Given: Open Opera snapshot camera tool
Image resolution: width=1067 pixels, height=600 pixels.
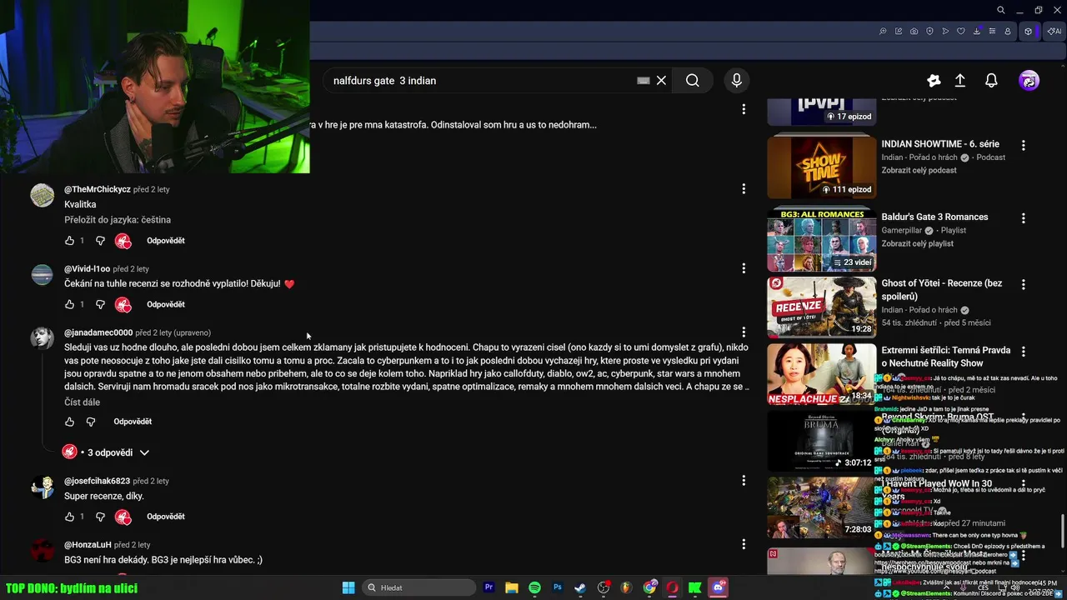Looking at the screenshot, I should (914, 32).
